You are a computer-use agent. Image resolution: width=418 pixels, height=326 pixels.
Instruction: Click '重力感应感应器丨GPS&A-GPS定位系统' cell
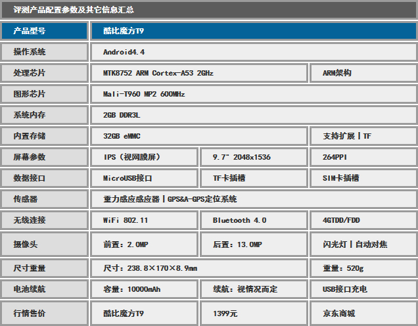coord(254,199)
